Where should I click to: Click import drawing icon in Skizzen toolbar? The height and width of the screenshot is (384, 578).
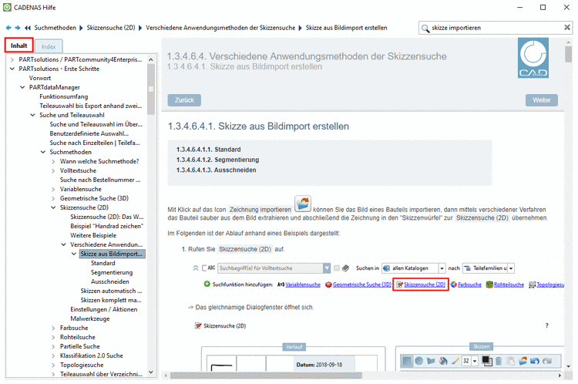523,361
